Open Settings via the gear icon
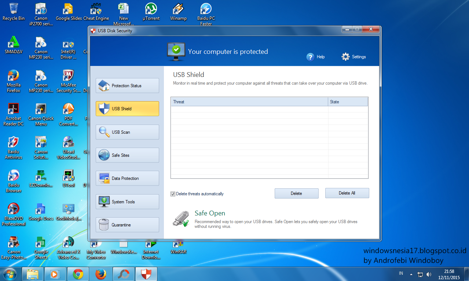 click(345, 57)
